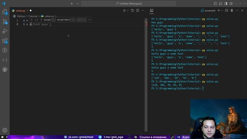Open inline suggestion toolbar more options
Viewport: 247px width, 139px height.
click(90, 20)
